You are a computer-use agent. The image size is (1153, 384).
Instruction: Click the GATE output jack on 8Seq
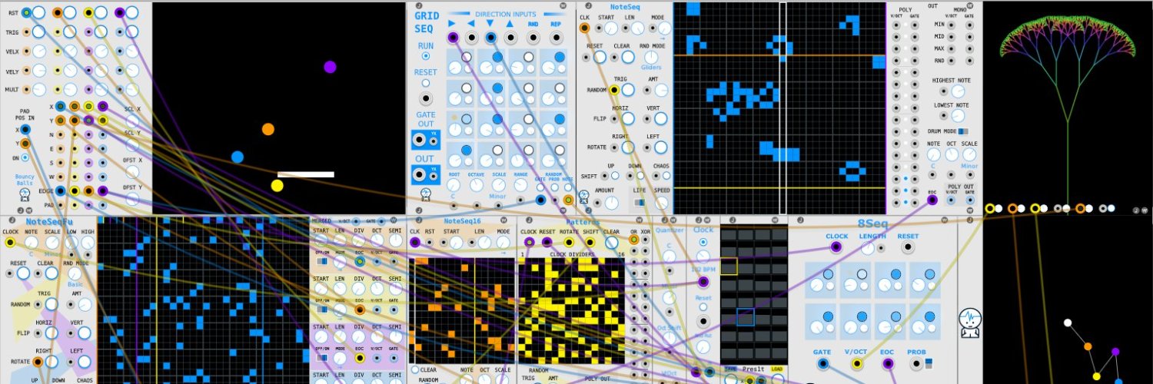(822, 363)
